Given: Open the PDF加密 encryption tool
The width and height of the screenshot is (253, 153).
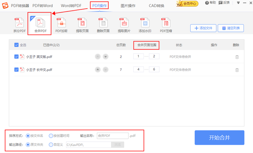Looking at the screenshot, I should 61,25.
